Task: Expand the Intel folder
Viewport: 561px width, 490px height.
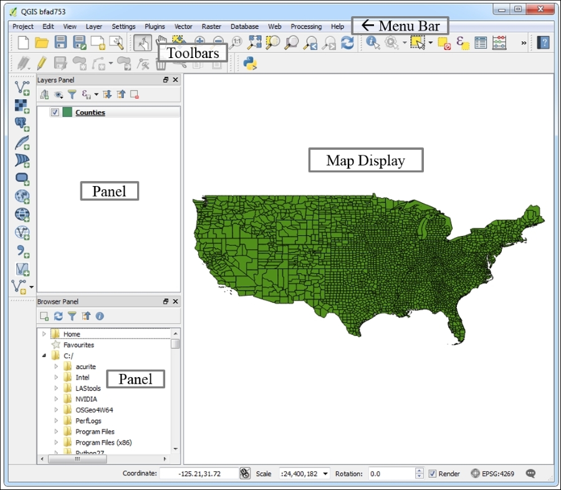Action: 56,377
